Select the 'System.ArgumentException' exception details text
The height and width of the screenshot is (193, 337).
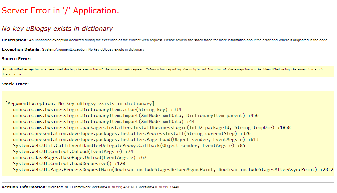[x=93, y=49]
